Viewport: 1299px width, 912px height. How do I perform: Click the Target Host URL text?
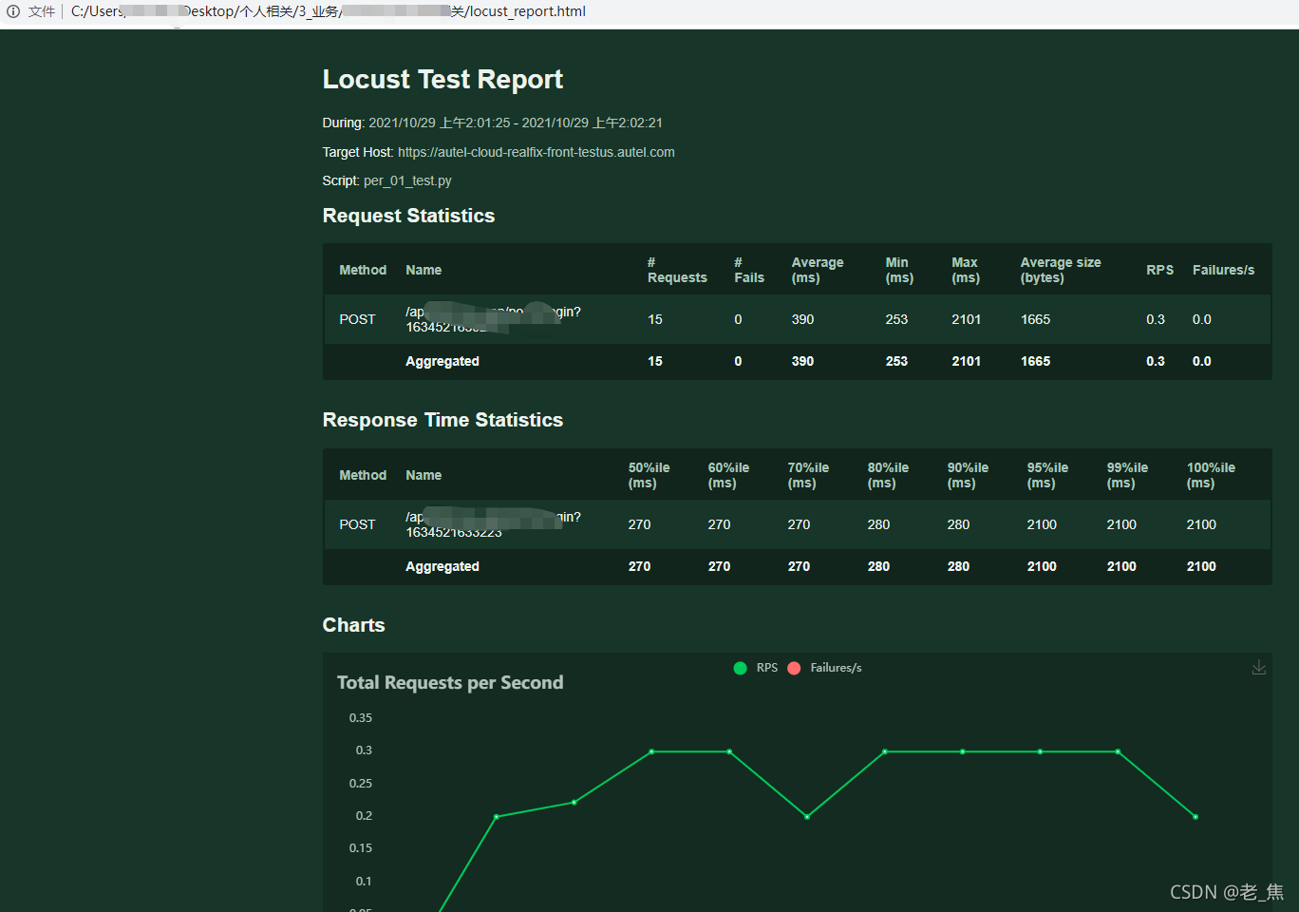tap(537, 152)
